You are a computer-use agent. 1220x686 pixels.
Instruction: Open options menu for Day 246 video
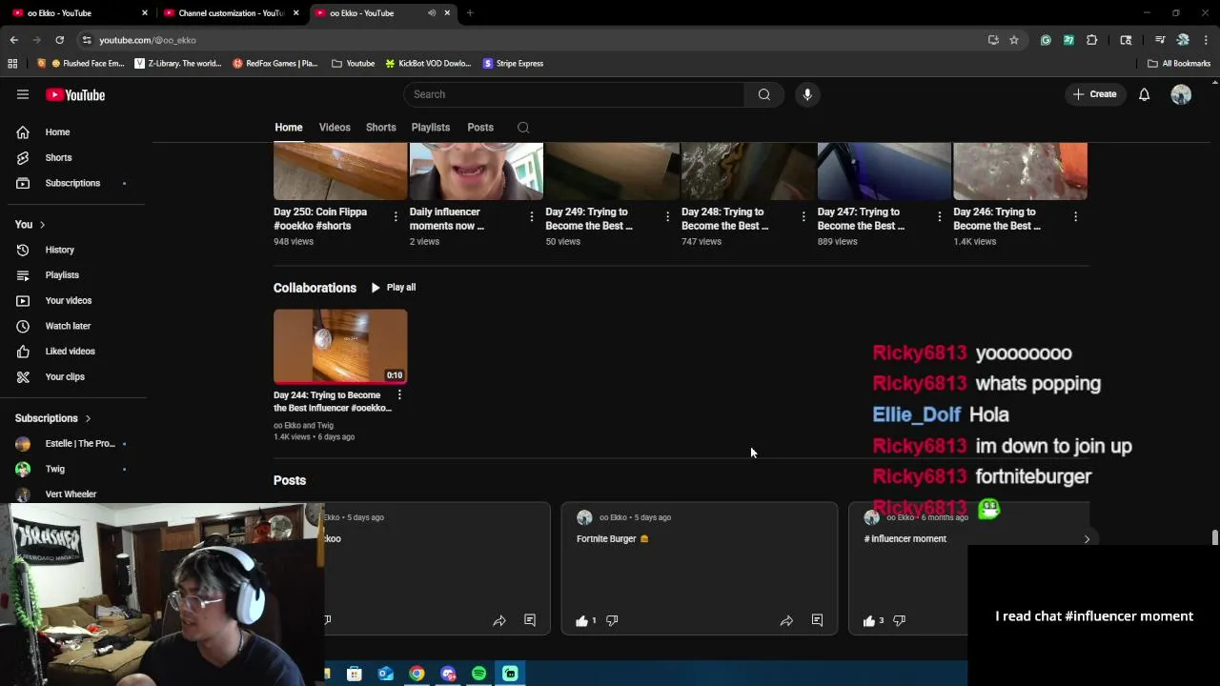[1075, 217]
